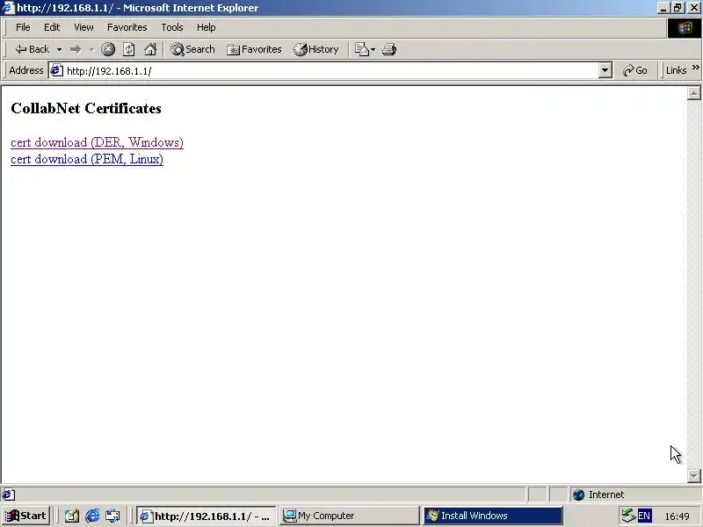Launch Internet Explorer from quick launch
Viewport: 703px width, 527px height.
click(92, 516)
